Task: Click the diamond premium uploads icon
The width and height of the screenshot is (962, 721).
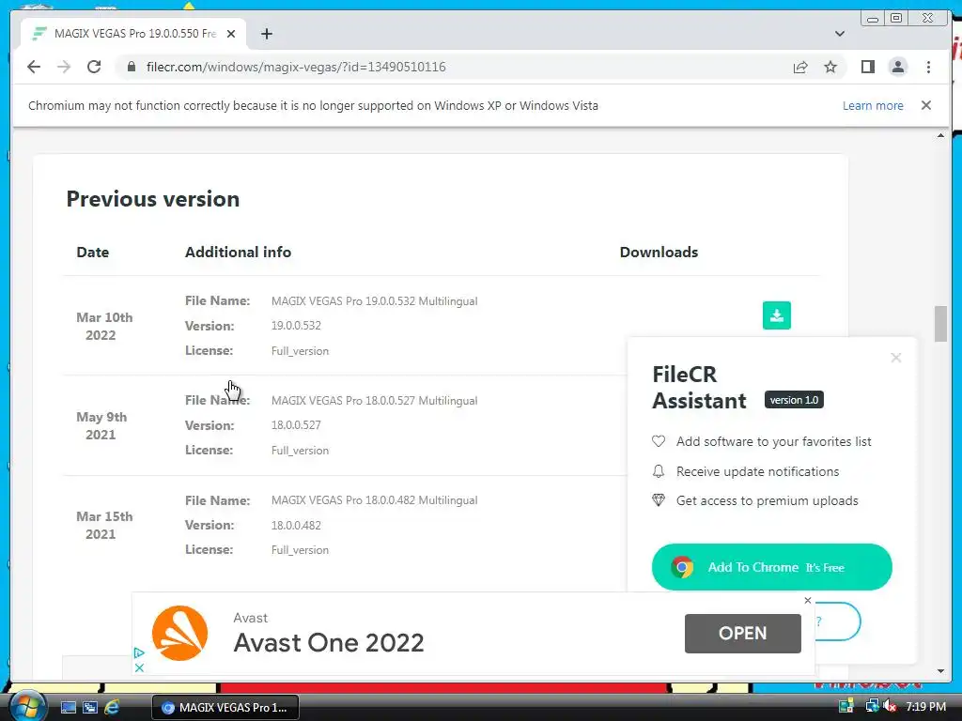Action: coord(659,500)
